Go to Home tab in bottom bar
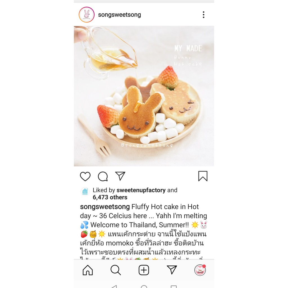The image size is (288, 288). [88, 270]
